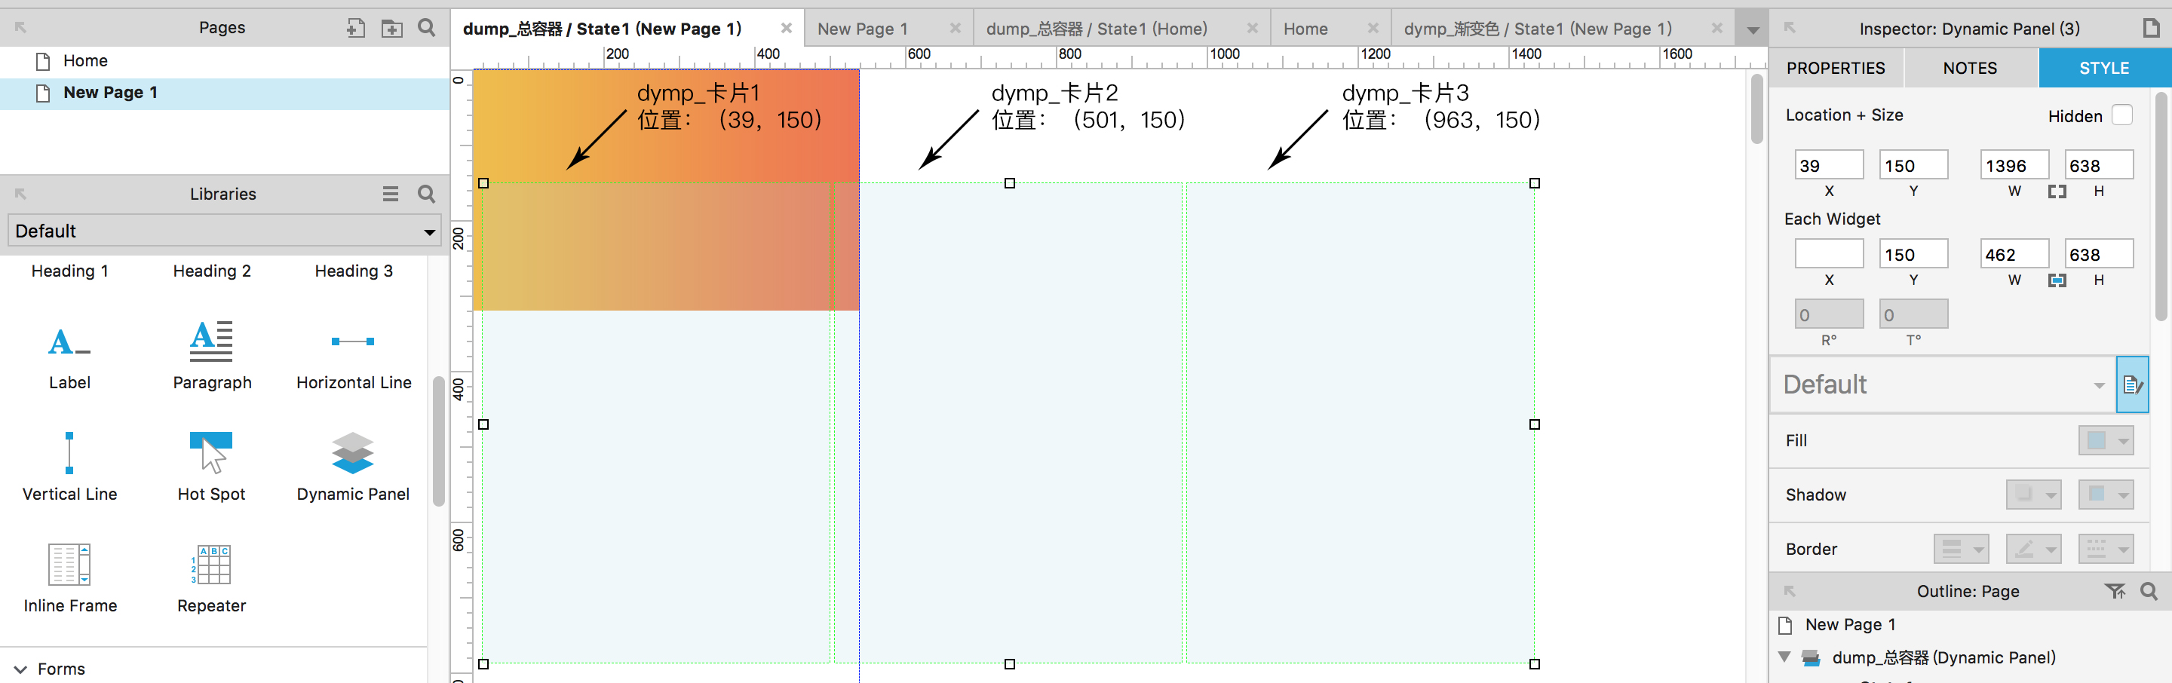
Task: Open the Default widget style dropdown
Action: [1943, 384]
